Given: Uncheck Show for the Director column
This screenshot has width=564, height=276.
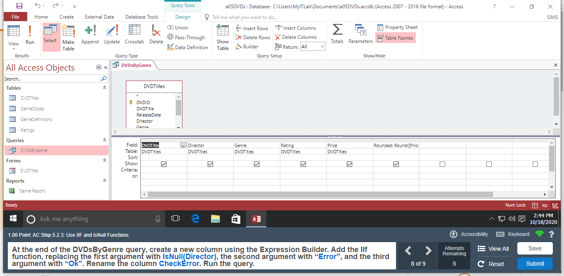Looking at the screenshot, I should click(210, 164).
